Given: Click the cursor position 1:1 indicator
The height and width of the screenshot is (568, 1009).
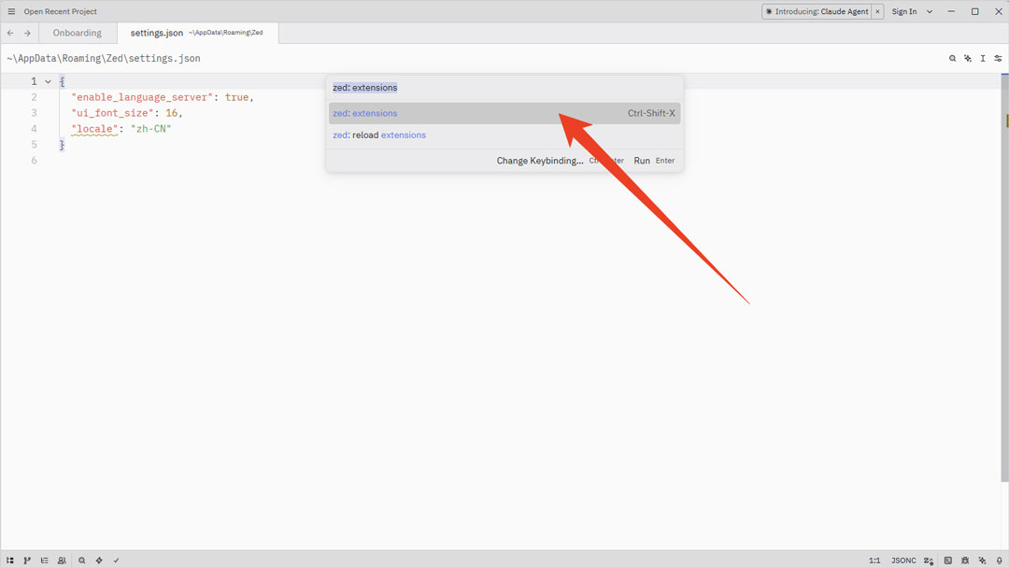Looking at the screenshot, I should pyautogui.click(x=874, y=561).
